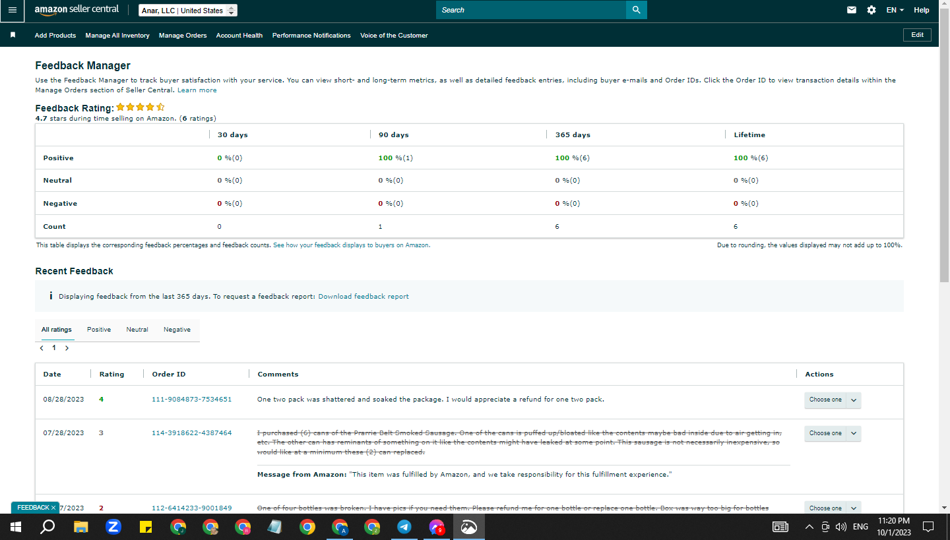The image size is (950, 540).
Task: Click into the Search input field
Action: click(x=531, y=10)
